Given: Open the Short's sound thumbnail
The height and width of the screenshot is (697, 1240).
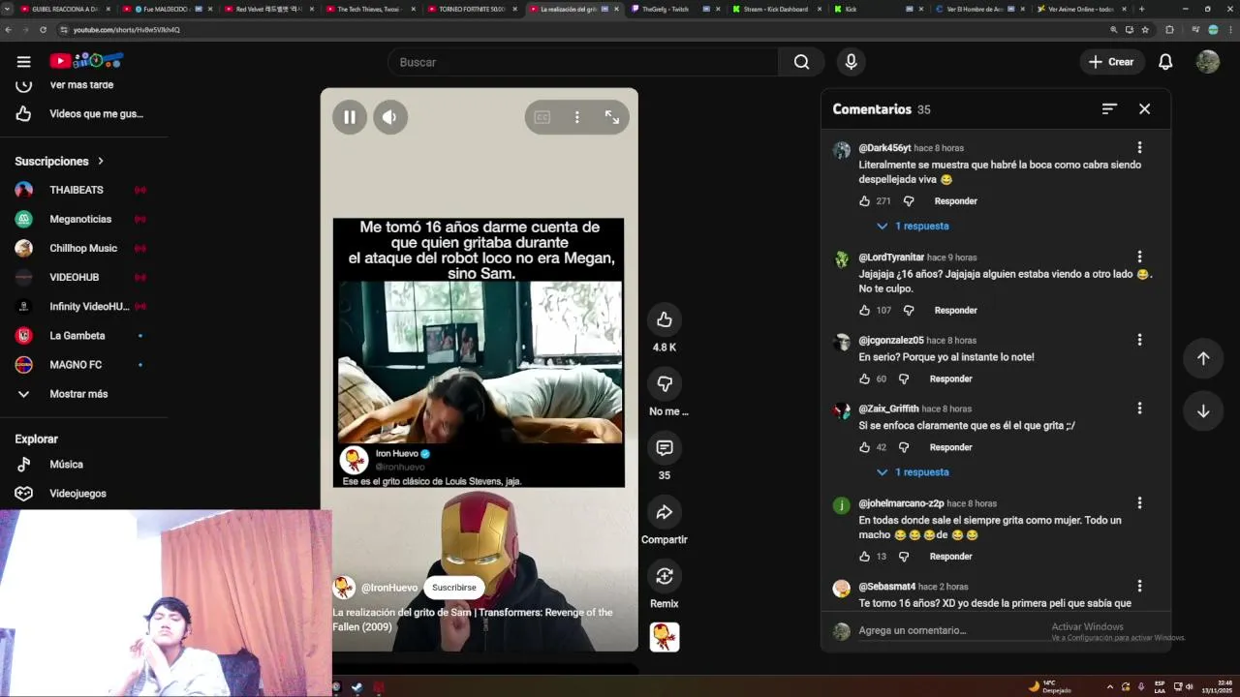Looking at the screenshot, I should [x=665, y=636].
